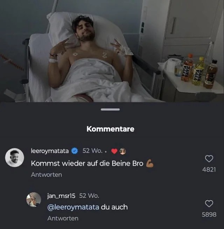
Task: Click the blue verified badge
Action: (x=75, y=151)
